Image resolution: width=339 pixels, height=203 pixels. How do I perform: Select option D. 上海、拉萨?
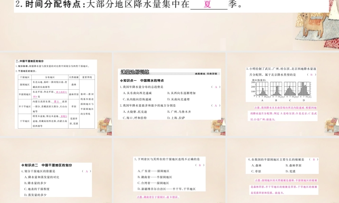176,118
